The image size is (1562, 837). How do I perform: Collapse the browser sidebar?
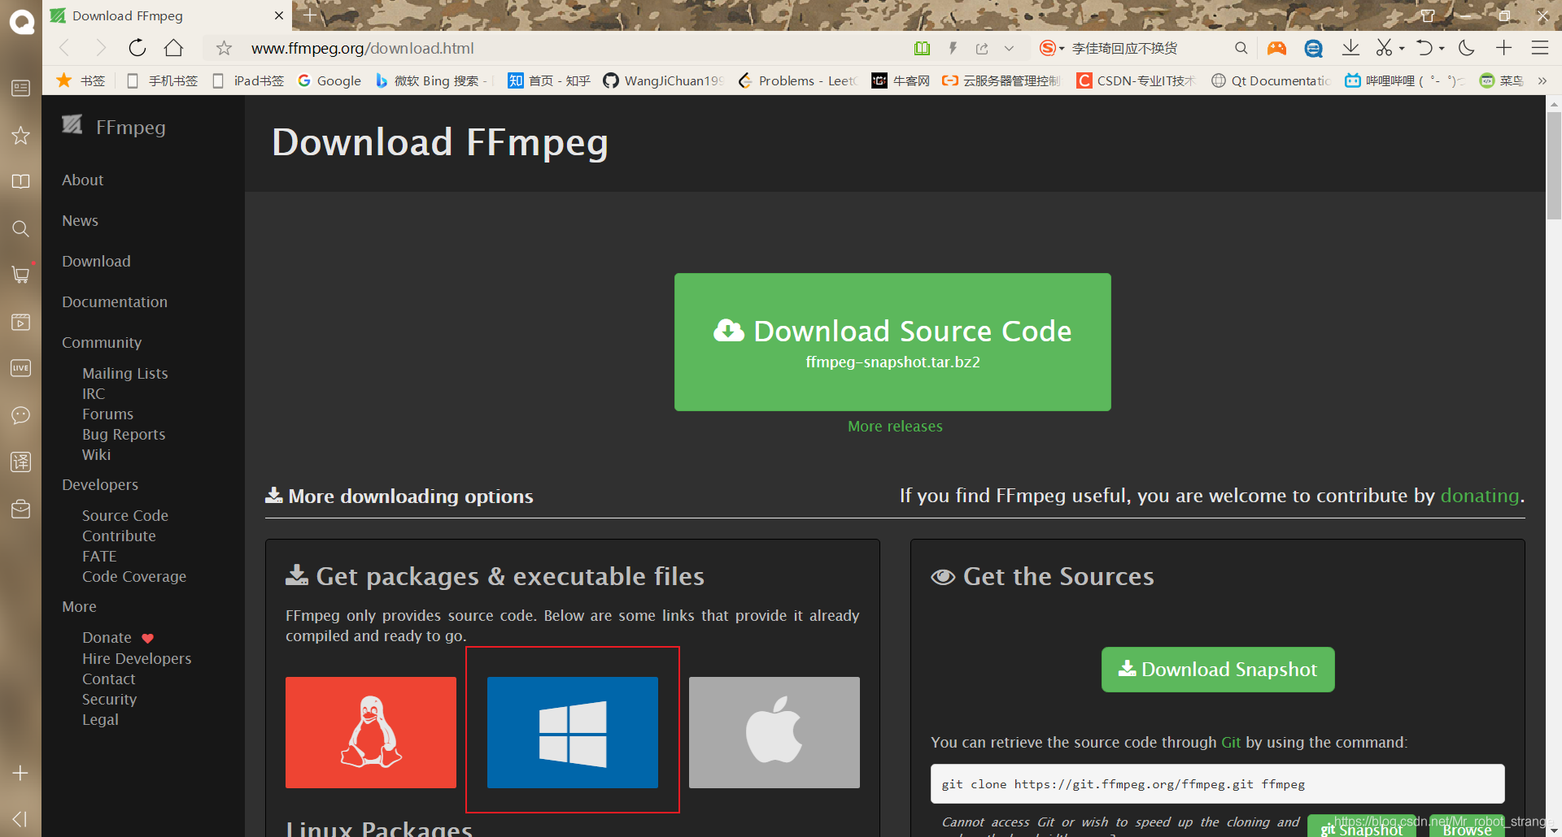(x=20, y=818)
